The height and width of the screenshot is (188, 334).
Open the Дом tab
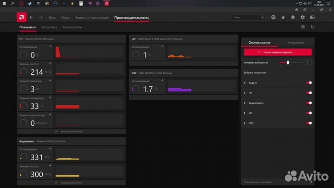coord(52,18)
